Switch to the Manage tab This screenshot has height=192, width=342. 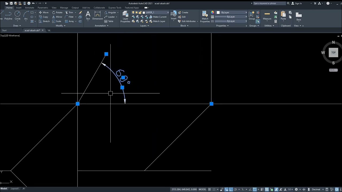64,8
